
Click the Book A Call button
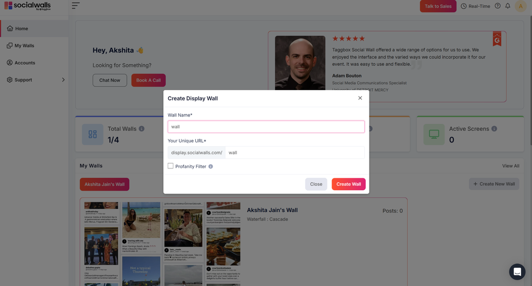point(148,80)
